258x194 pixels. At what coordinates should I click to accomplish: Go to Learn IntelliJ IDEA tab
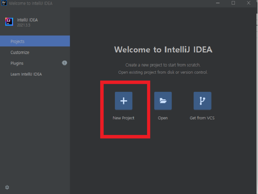[35, 74]
